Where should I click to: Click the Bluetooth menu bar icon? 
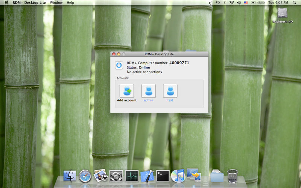point(225,3)
